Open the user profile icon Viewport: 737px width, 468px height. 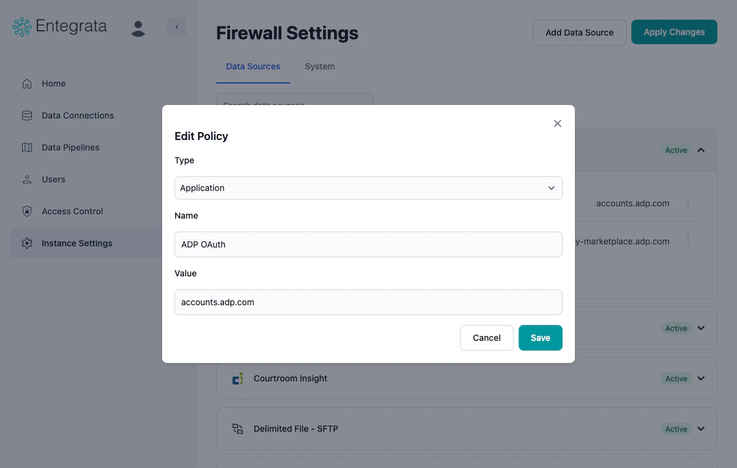pos(138,28)
